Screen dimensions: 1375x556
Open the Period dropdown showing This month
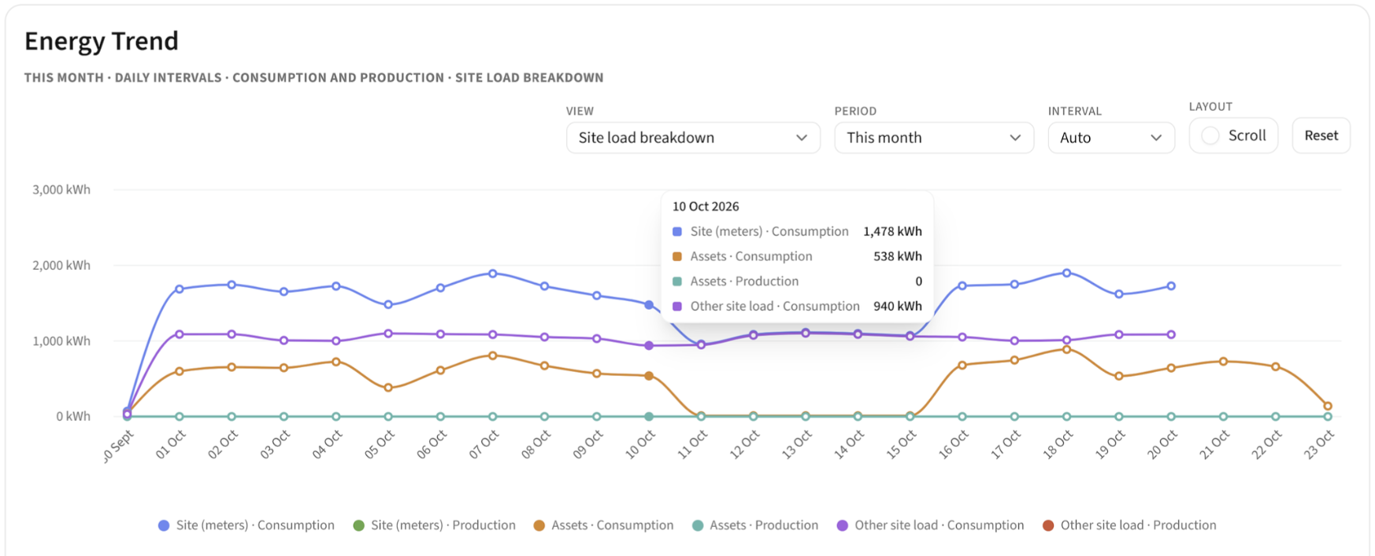click(x=934, y=138)
